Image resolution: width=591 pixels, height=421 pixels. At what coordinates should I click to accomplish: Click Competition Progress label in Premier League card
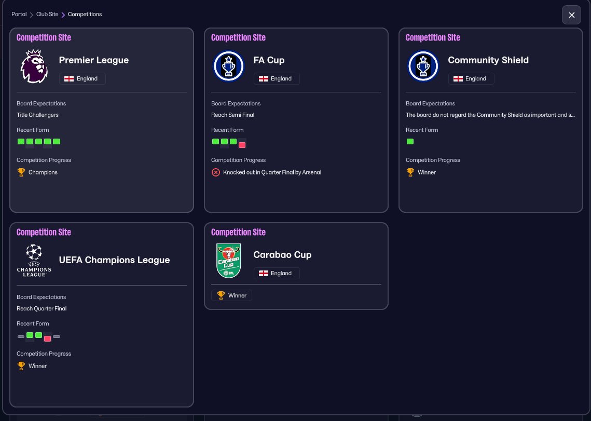44,160
